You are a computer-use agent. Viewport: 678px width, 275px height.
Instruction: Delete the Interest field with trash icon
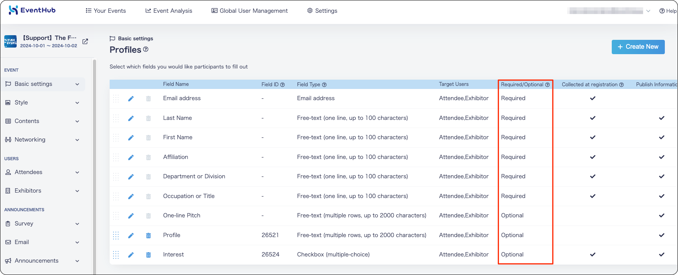[148, 255]
